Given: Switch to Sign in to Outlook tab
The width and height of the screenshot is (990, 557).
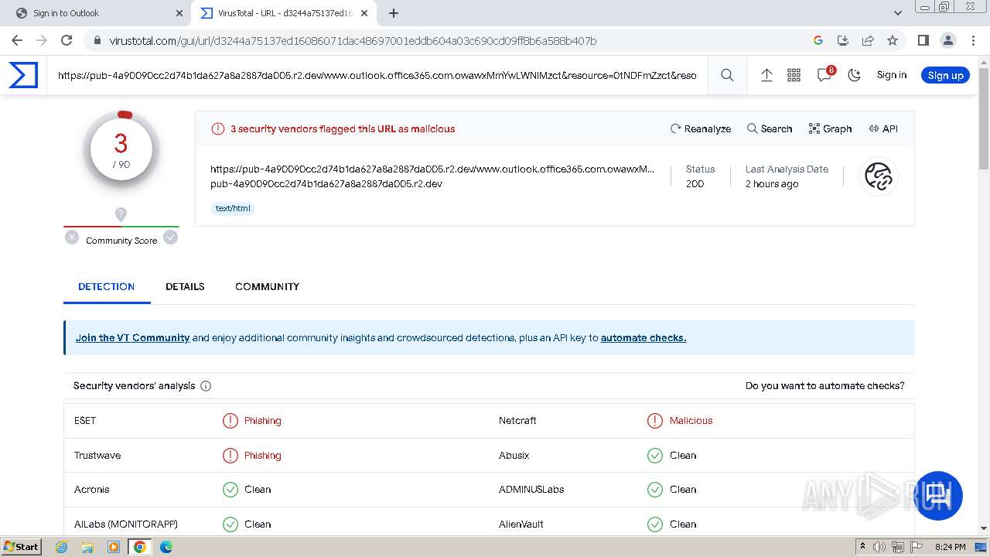Looking at the screenshot, I should point(94,13).
